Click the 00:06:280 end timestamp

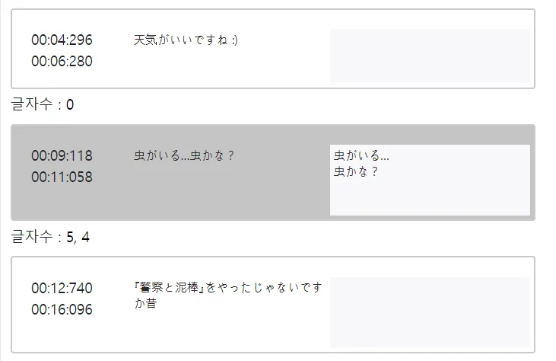point(62,61)
